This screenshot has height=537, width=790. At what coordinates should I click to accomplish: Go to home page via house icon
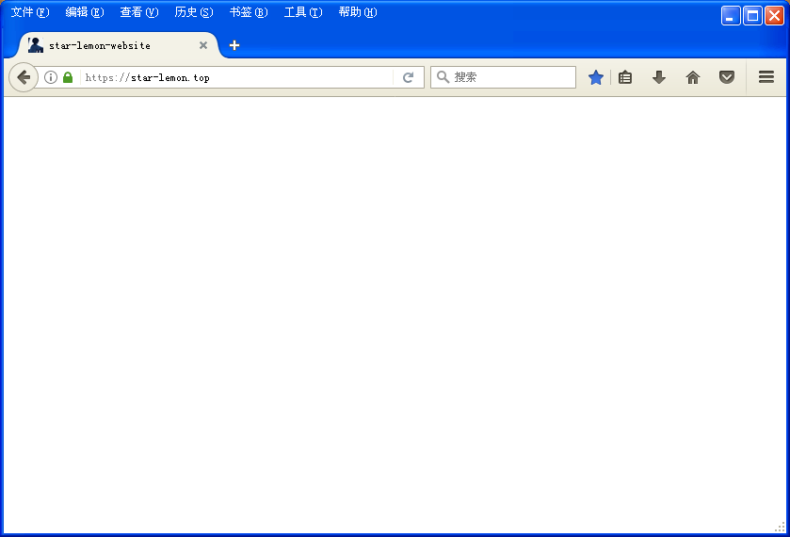pyautogui.click(x=693, y=77)
